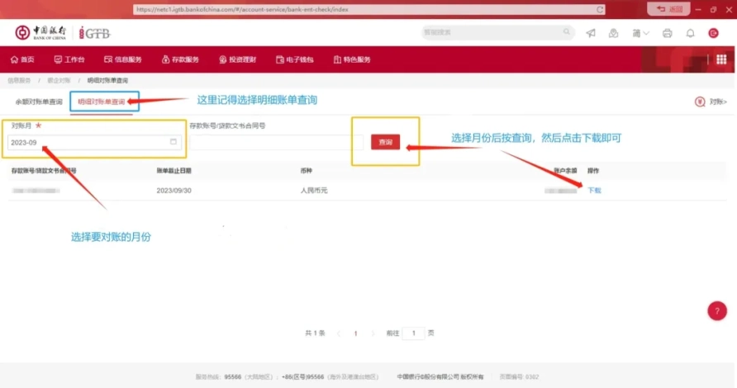Open the 工作台 menu
The image size is (737, 388).
[69, 59]
